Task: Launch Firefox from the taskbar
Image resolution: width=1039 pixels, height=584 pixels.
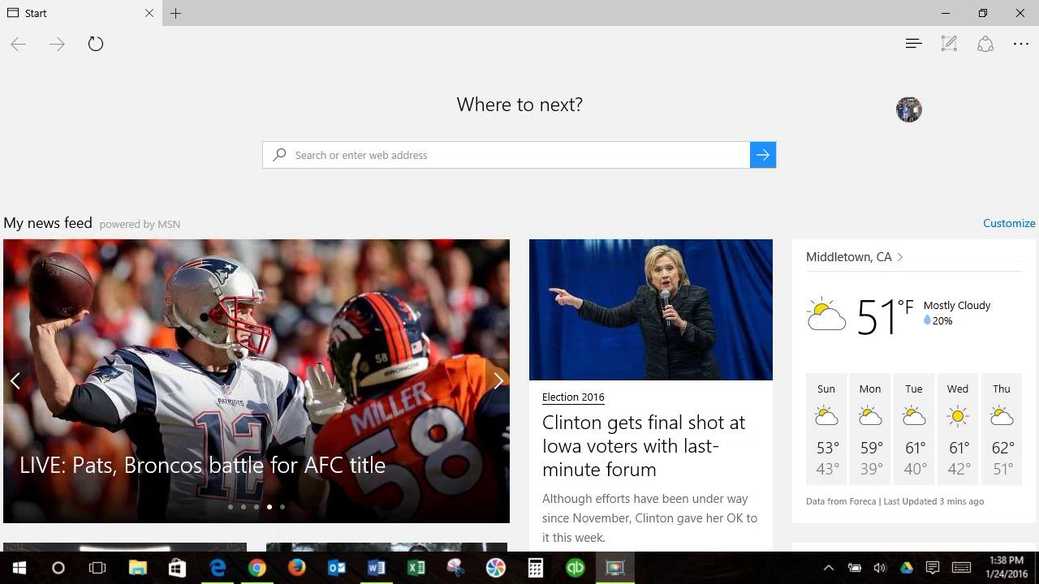Action: point(296,568)
